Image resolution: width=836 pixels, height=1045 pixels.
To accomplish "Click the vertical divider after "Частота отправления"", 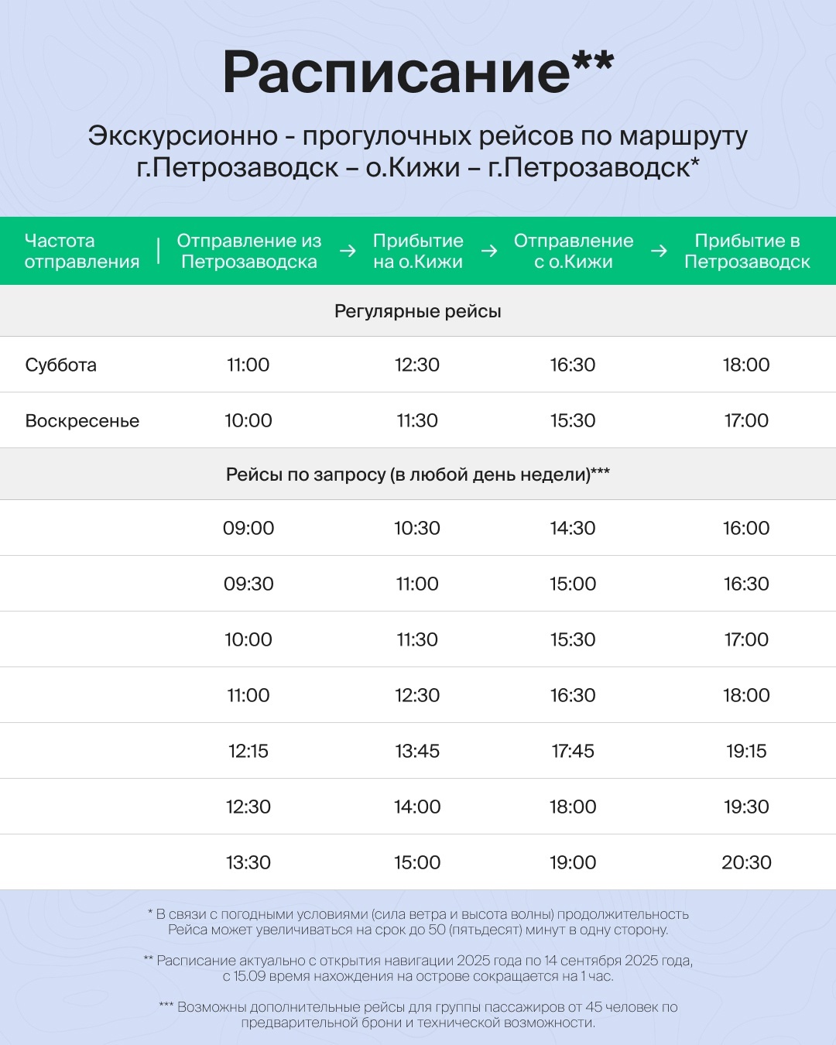I will click(x=159, y=251).
